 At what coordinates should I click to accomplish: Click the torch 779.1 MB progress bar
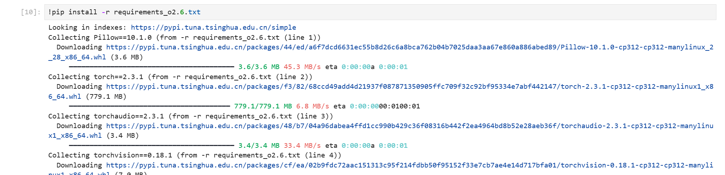coord(149,106)
